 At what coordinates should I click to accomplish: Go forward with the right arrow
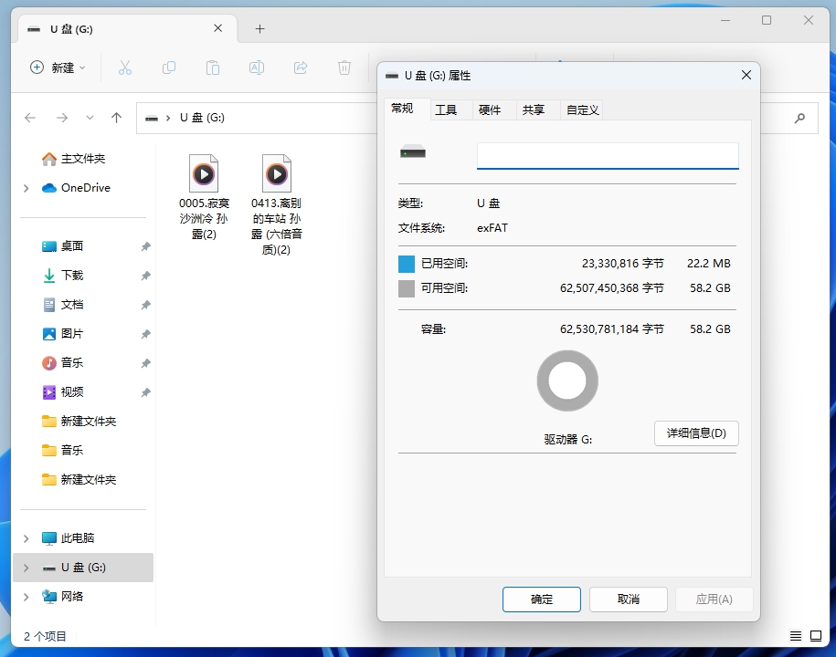coord(62,118)
